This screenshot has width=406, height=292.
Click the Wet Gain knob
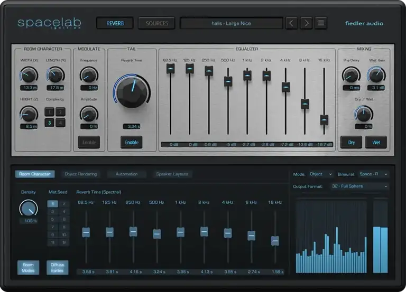[376, 75]
